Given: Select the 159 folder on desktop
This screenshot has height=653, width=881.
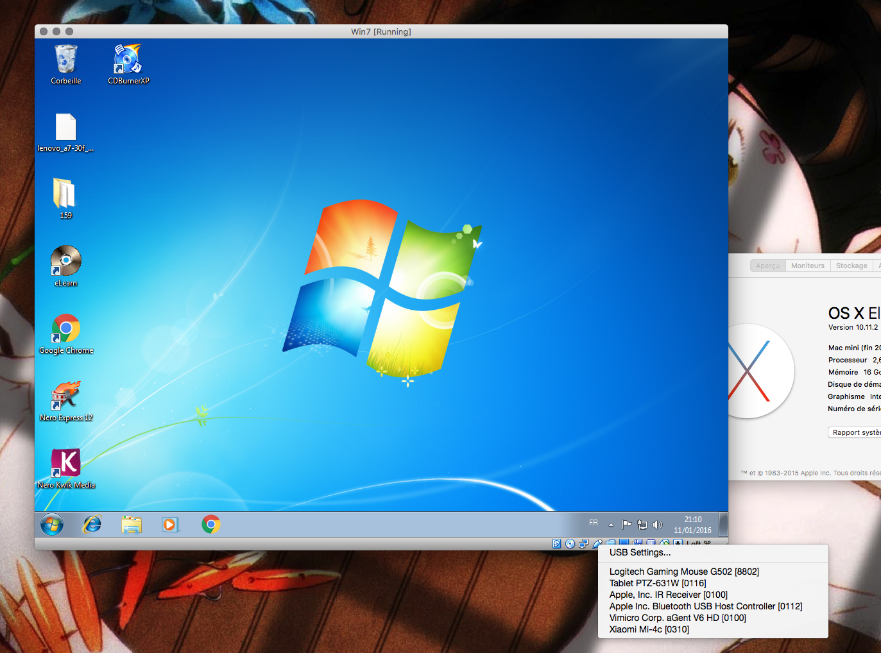Looking at the screenshot, I should point(65,199).
